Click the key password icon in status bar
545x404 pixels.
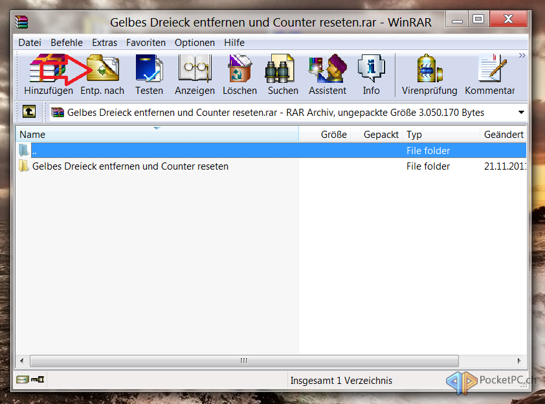click(38, 379)
